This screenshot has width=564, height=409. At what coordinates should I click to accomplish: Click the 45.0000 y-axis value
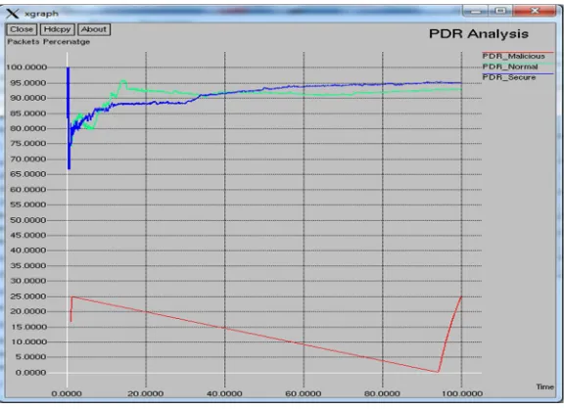pos(28,235)
